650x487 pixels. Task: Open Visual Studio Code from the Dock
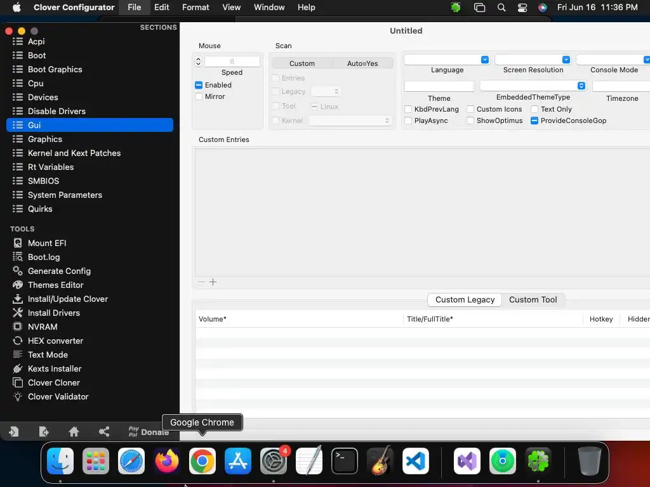(415, 461)
